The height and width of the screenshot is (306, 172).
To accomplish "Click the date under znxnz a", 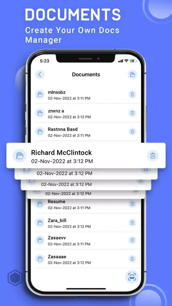I will (69, 117).
